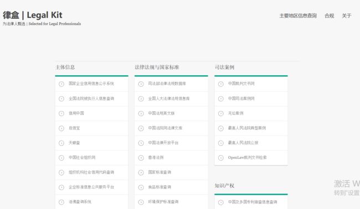The image size is (360, 209).
Task: Click the arrow icon beside OpenLaw裁判文书检索
Action: coord(220,158)
